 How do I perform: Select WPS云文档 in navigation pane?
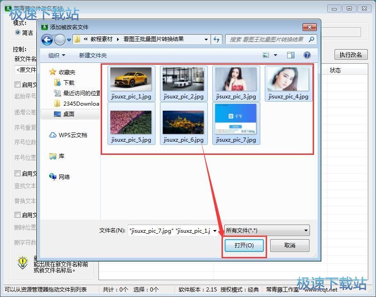(x=73, y=135)
